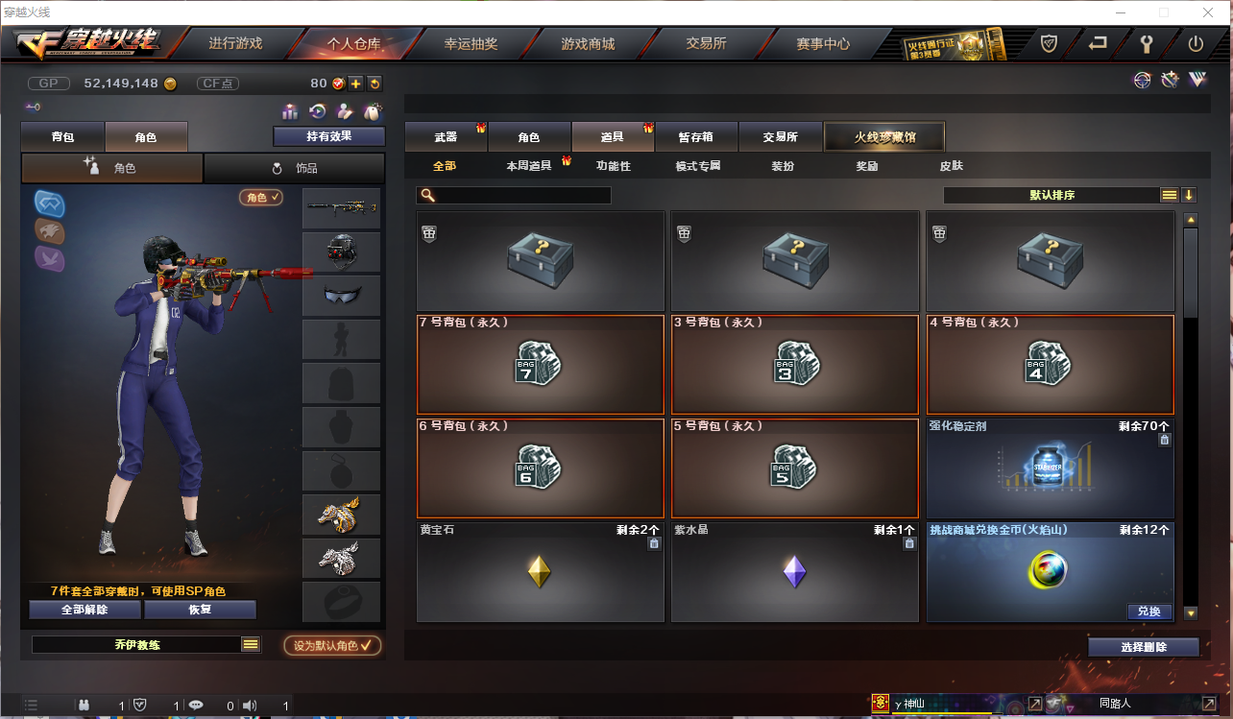Toggle the 角色 checkmark above character preview

[261, 197]
